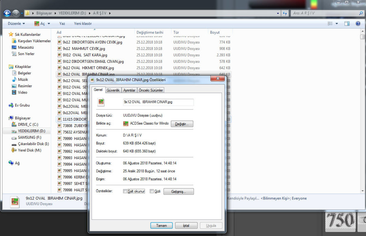Click the Gelişmiş... button

(x=179, y=191)
